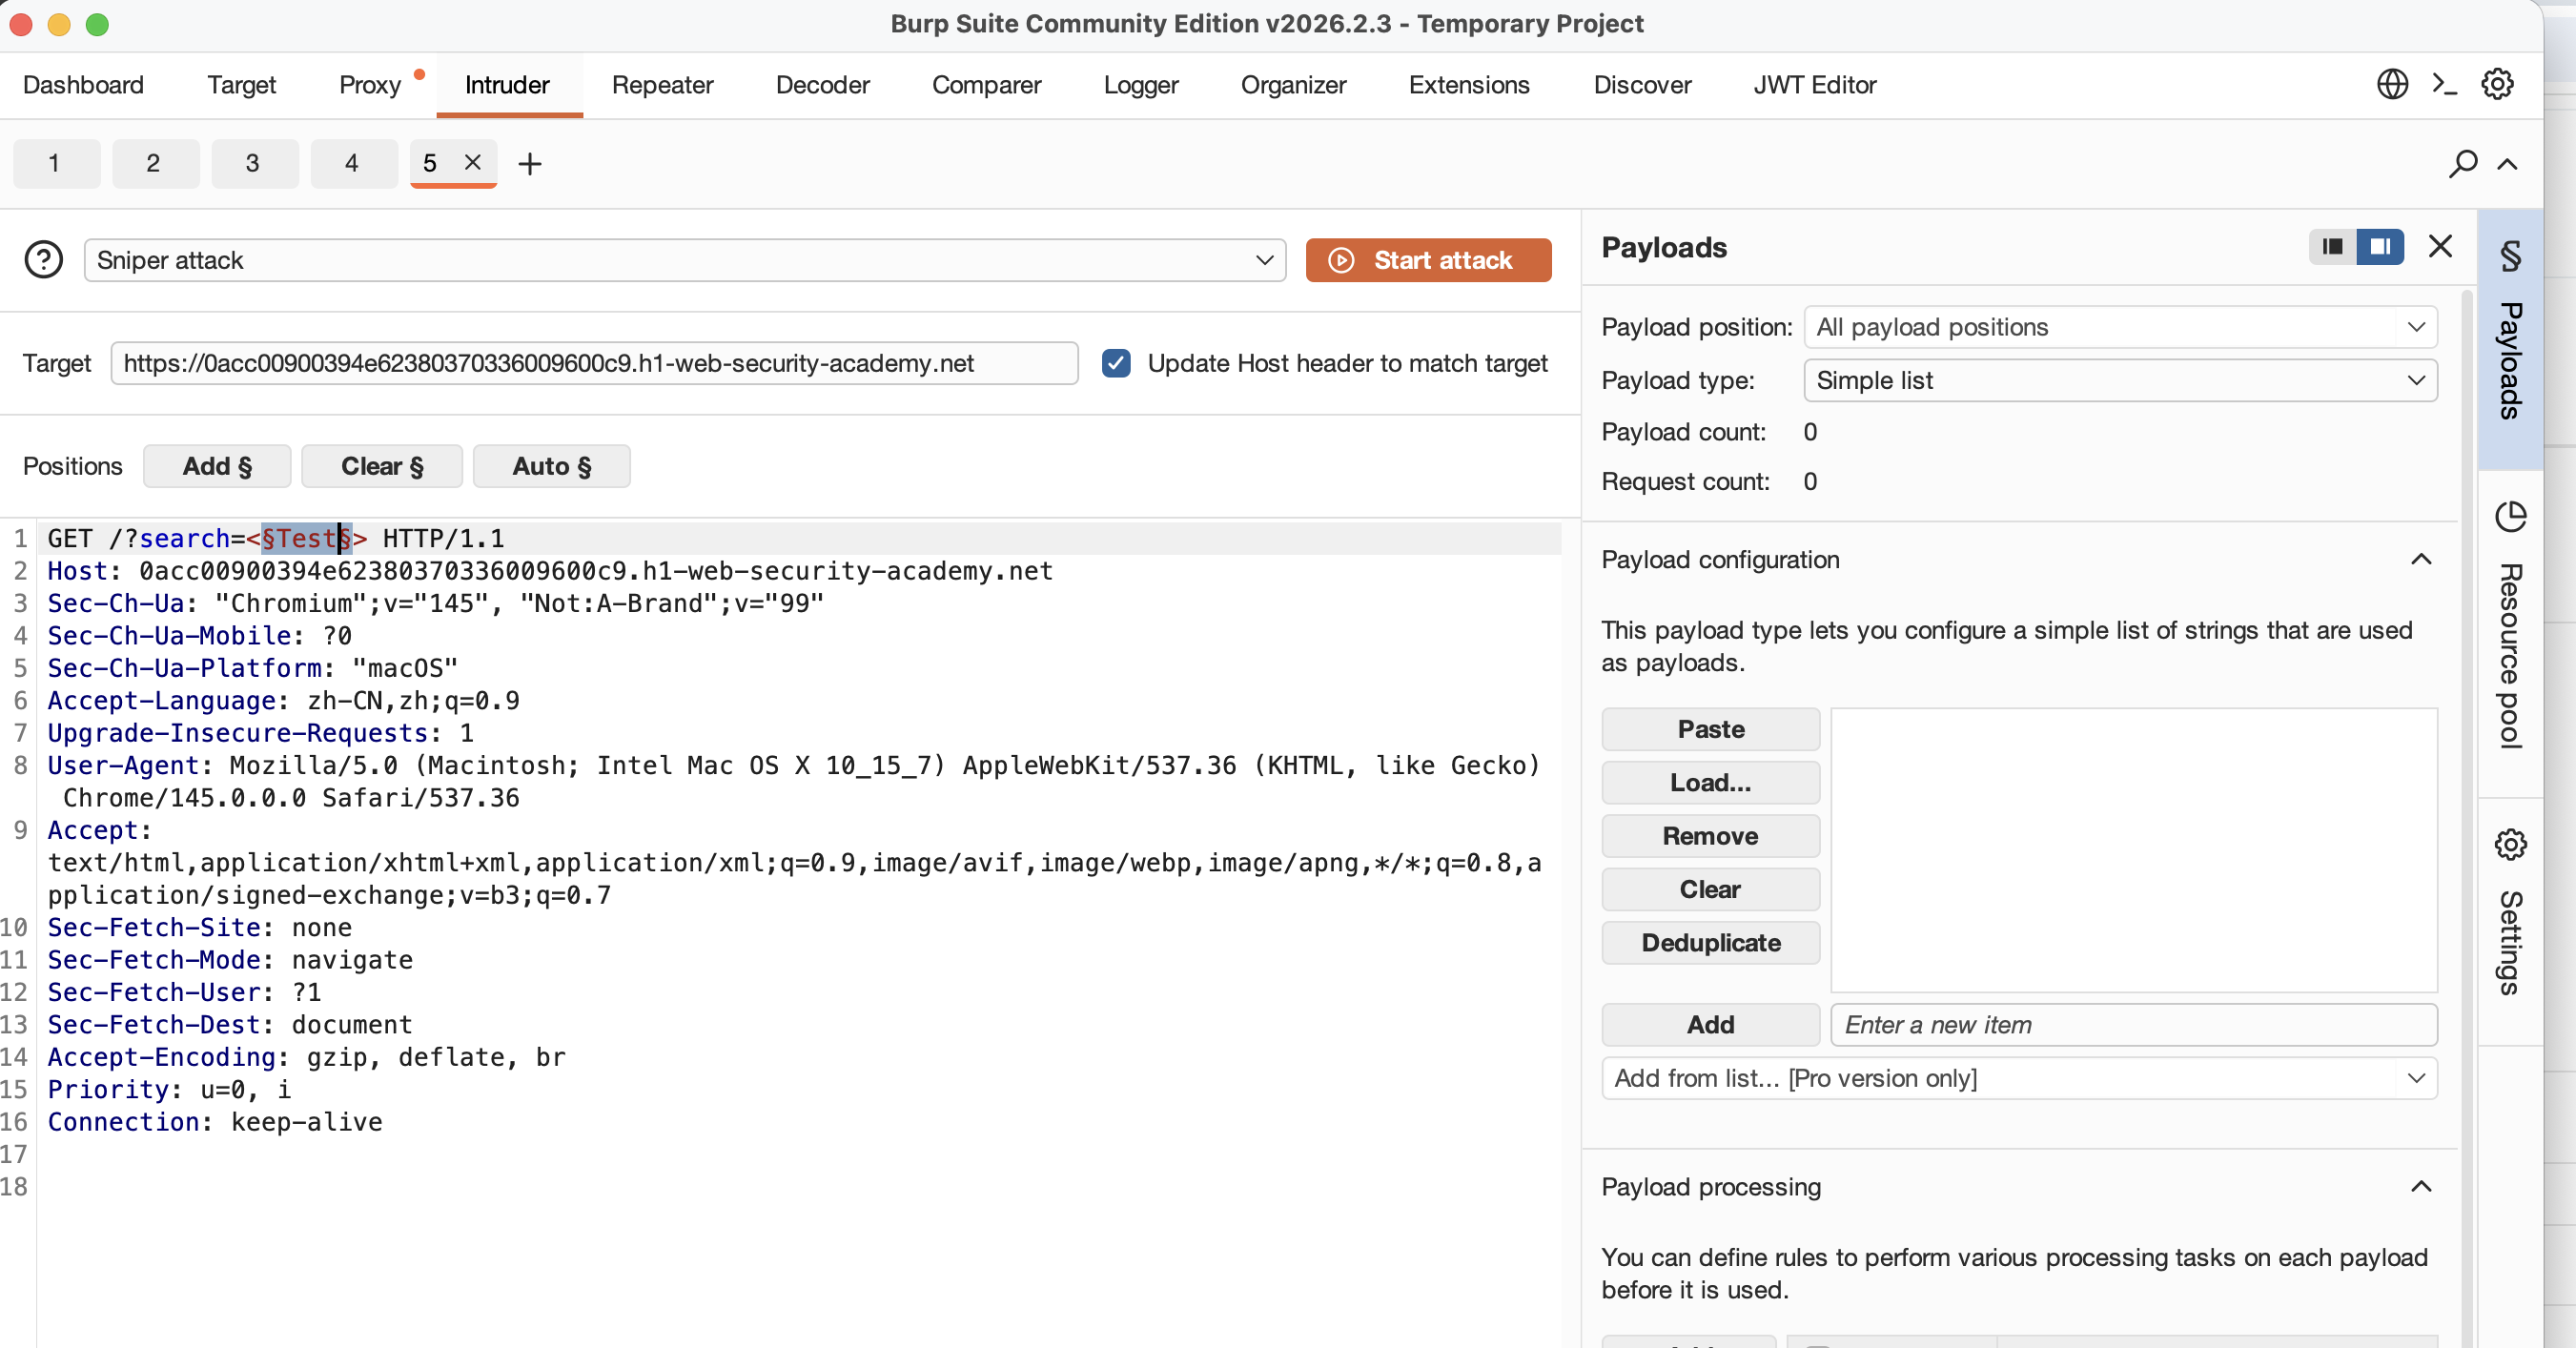This screenshot has height=1348, width=2576.
Task: Open the Burp browser globe icon
Action: pyautogui.click(x=2391, y=84)
